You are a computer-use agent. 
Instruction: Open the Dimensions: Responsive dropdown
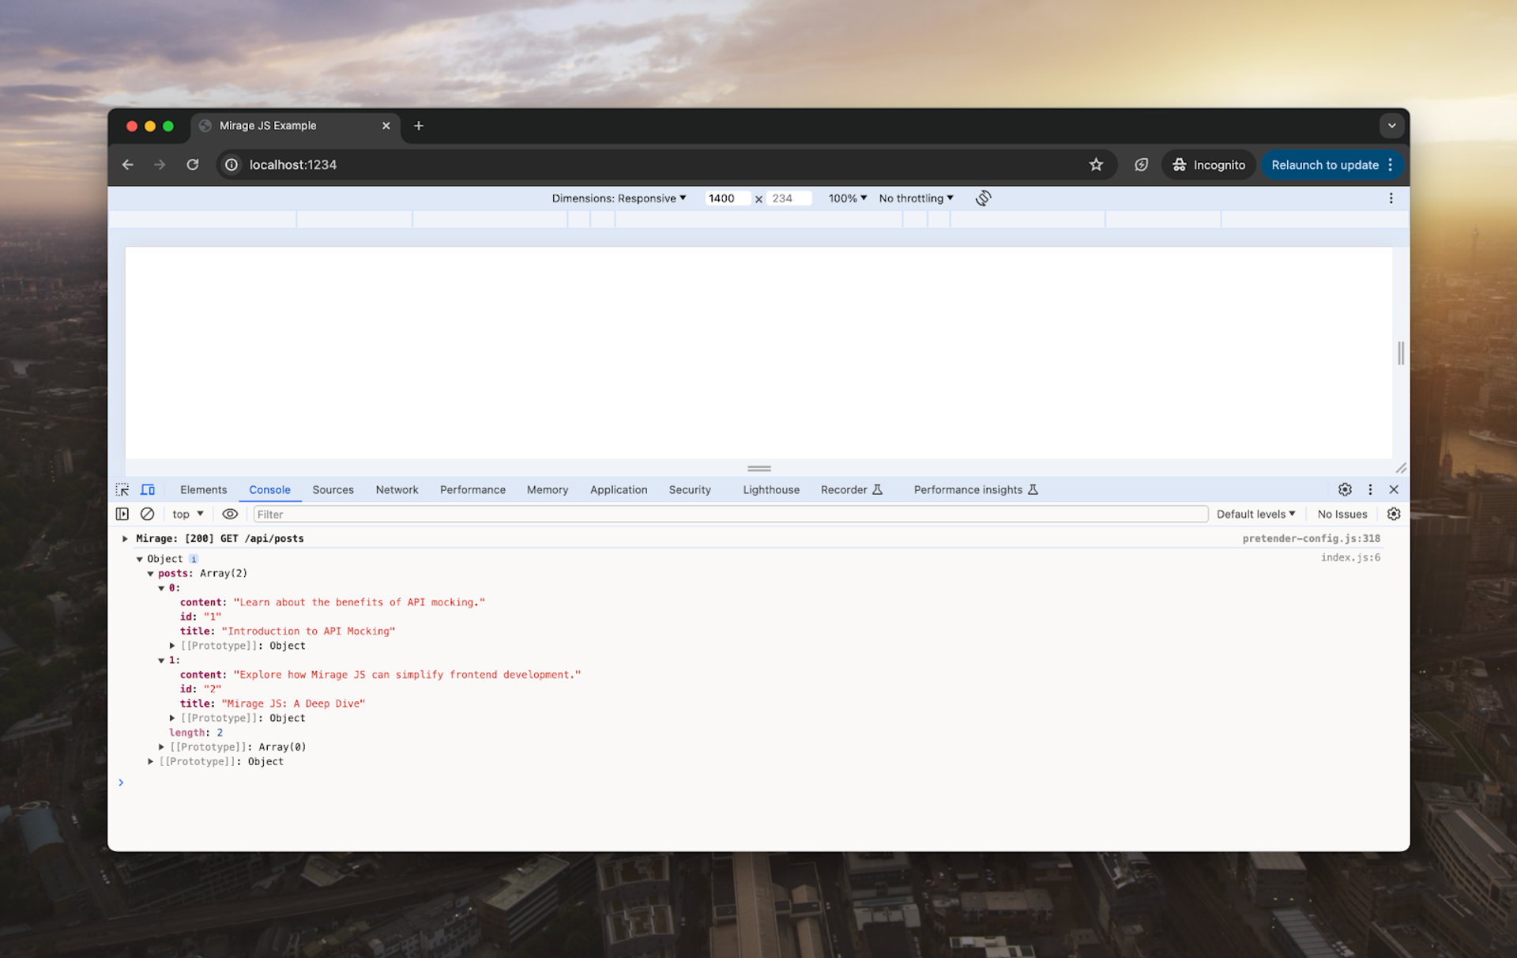pyautogui.click(x=619, y=198)
